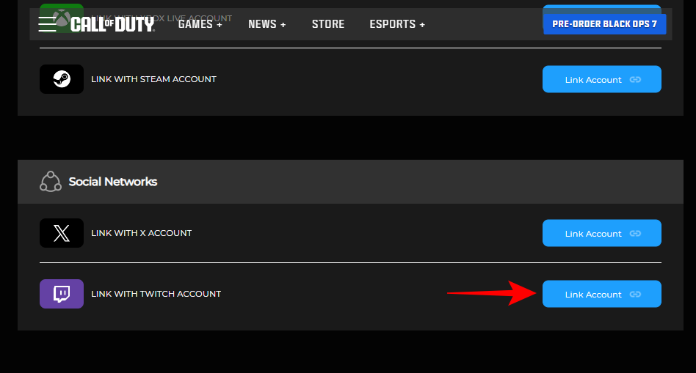Click the X social network logo
The width and height of the screenshot is (696, 373).
(x=62, y=233)
